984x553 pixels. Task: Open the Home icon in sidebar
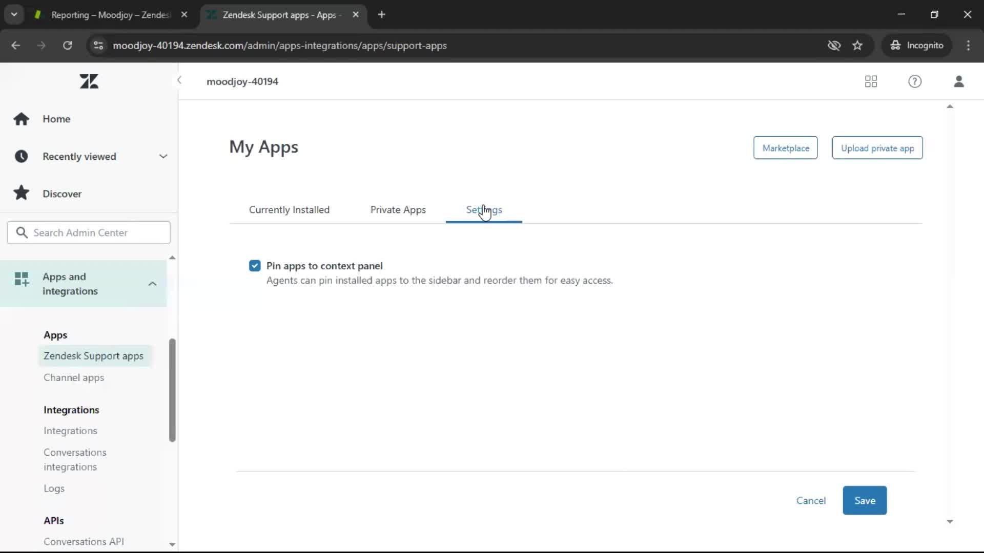tap(21, 119)
